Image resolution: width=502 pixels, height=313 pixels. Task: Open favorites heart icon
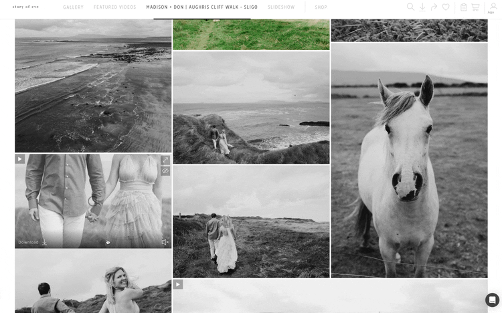446,7
